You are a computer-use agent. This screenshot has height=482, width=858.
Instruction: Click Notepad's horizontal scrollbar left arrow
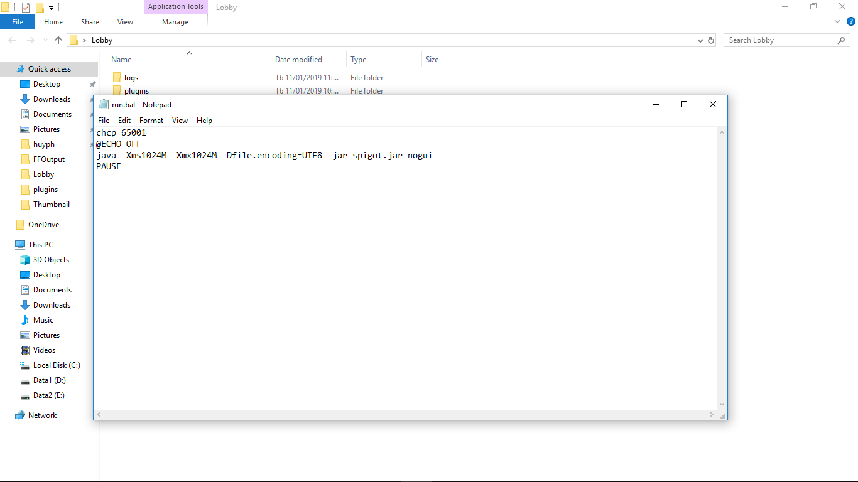click(x=99, y=414)
